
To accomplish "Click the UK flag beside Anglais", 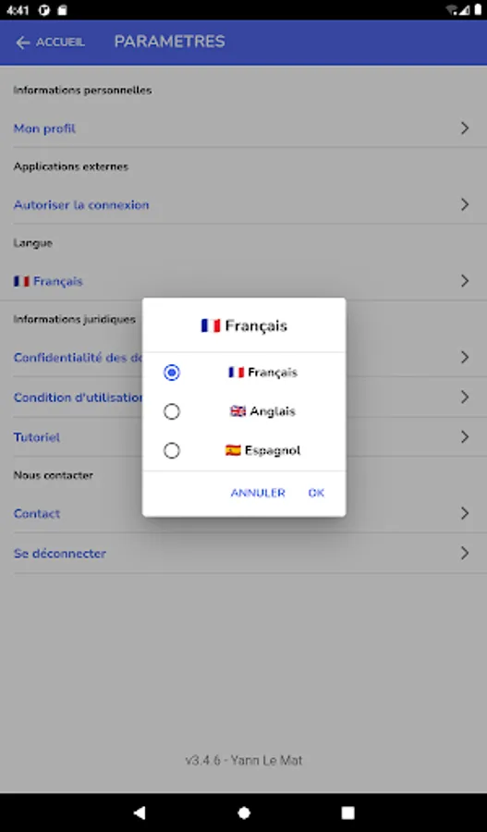I will click(237, 411).
